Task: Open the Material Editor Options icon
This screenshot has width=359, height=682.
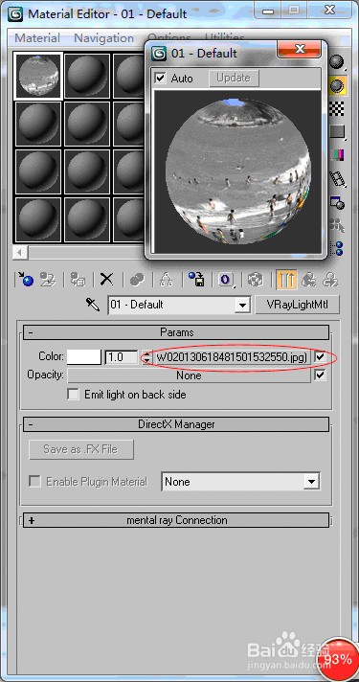Action: (337, 202)
